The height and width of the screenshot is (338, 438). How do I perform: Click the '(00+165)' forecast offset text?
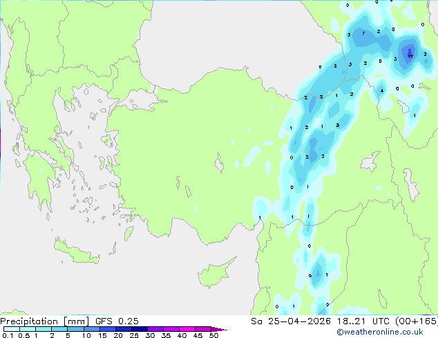pyautogui.click(x=417, y=321)
